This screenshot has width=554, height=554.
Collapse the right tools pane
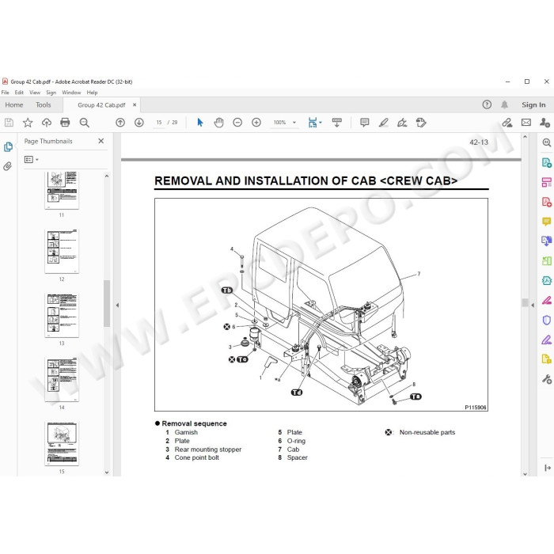click(x=533, y=305)
